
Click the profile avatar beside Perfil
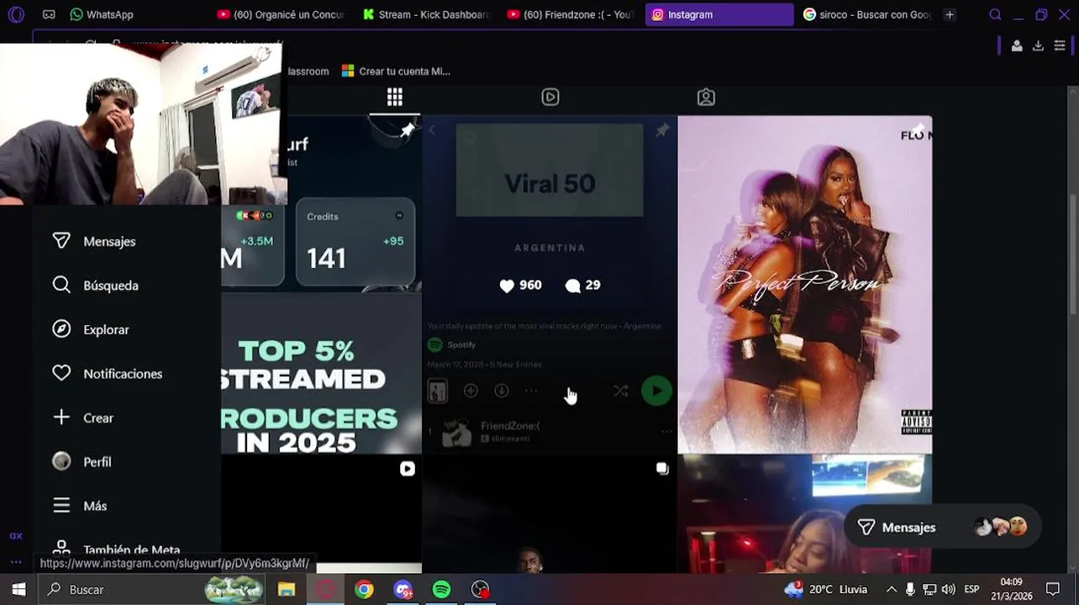click(x=61, y=461)
